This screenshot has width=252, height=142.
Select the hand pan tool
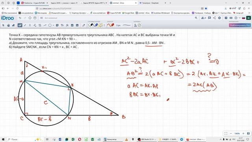click(x=8, y=25)
